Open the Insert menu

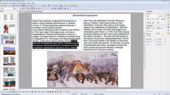click(x=11, y=3)
